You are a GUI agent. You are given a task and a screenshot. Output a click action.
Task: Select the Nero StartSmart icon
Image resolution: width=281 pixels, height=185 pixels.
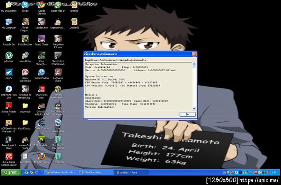click(25, 76)
